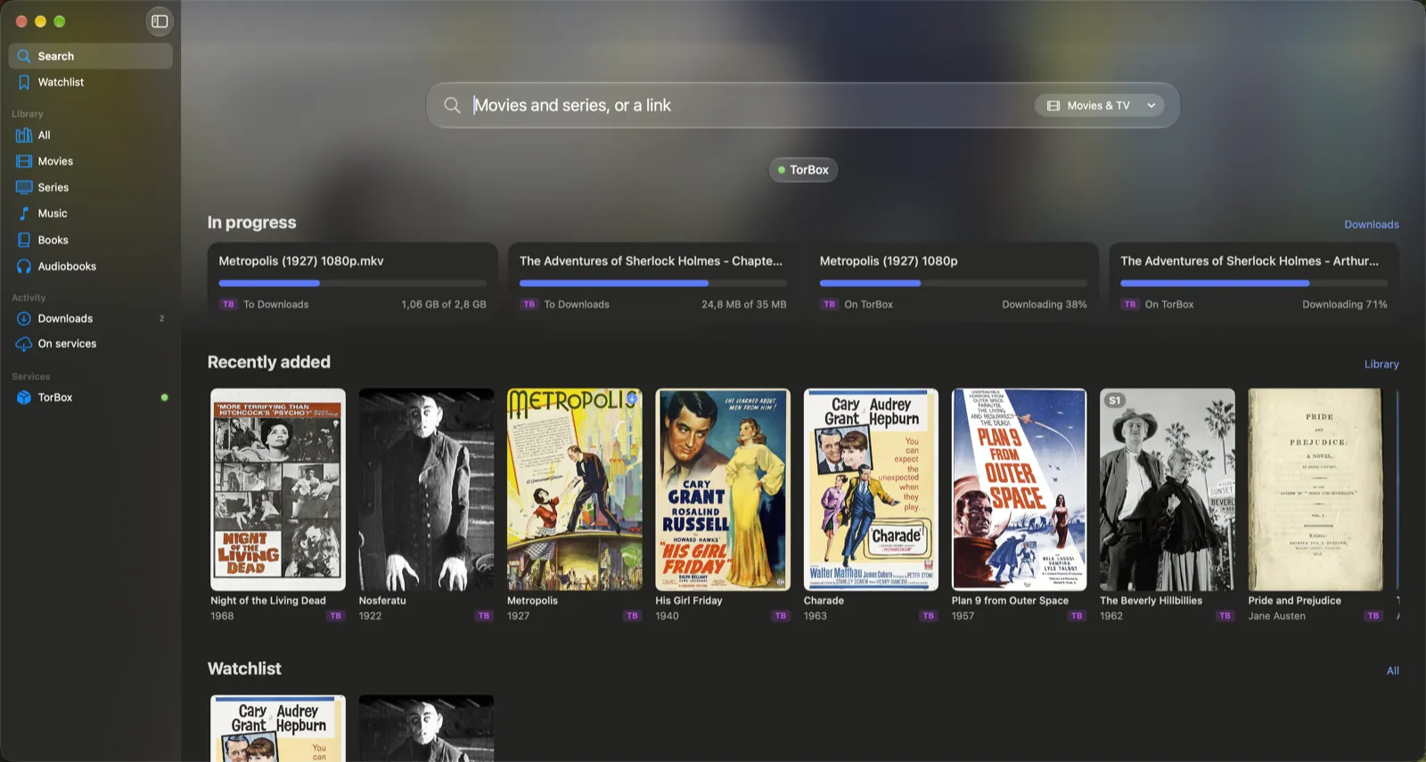Click the On services cloud icon

pos(24,344)
